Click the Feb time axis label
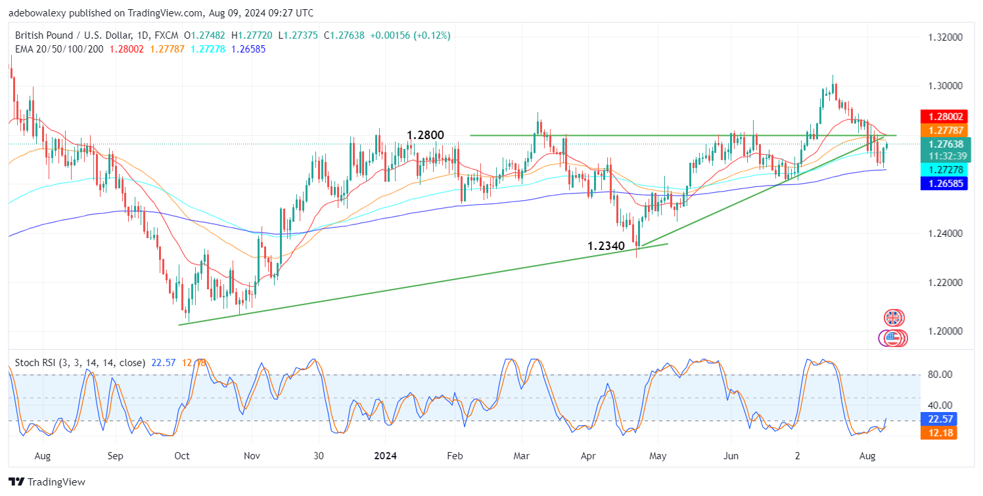This screenshot has height=496, width=983. tap(454, 455)
